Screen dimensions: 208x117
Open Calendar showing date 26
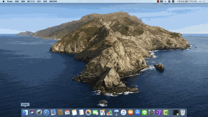click(x=67, y=112)
